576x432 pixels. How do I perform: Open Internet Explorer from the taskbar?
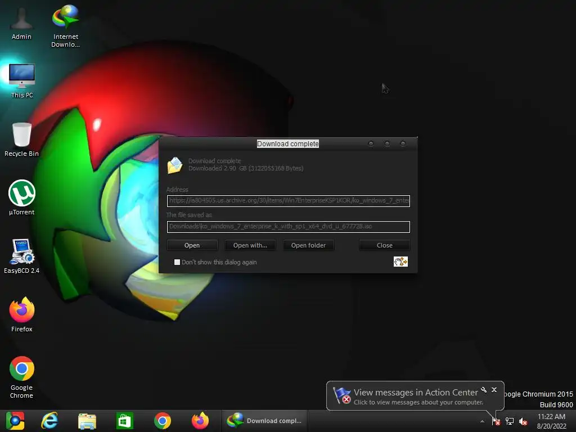[49, 421]
